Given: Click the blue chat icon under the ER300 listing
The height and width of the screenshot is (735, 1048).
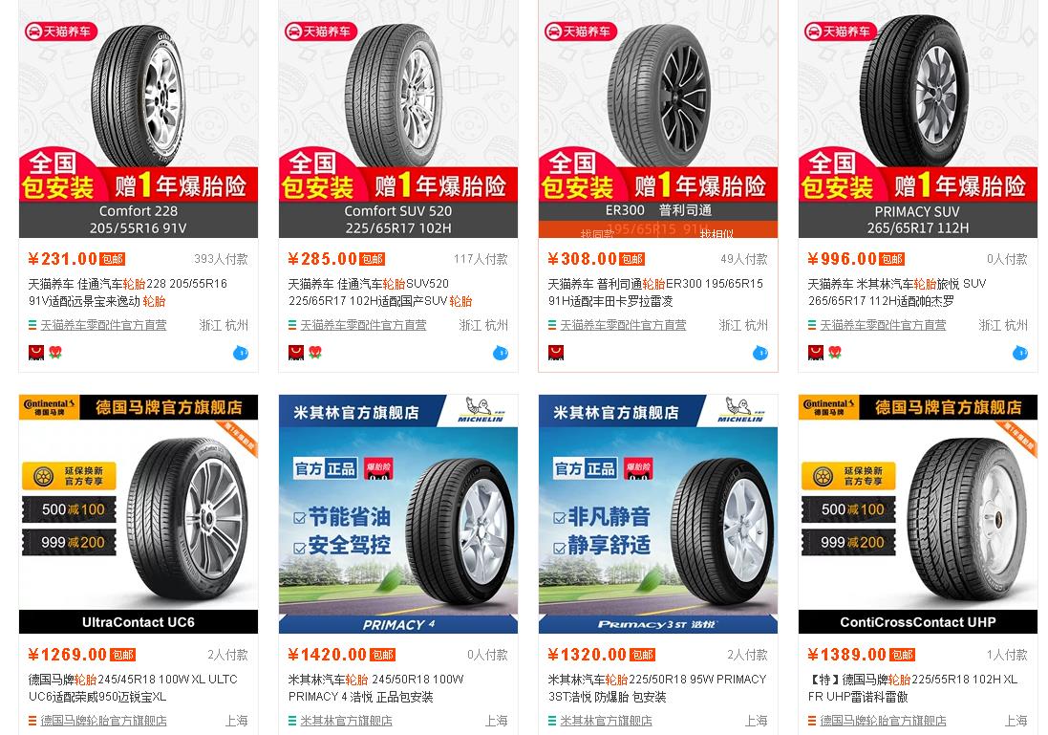Looking at the screenshot, I should click(760, 353).
